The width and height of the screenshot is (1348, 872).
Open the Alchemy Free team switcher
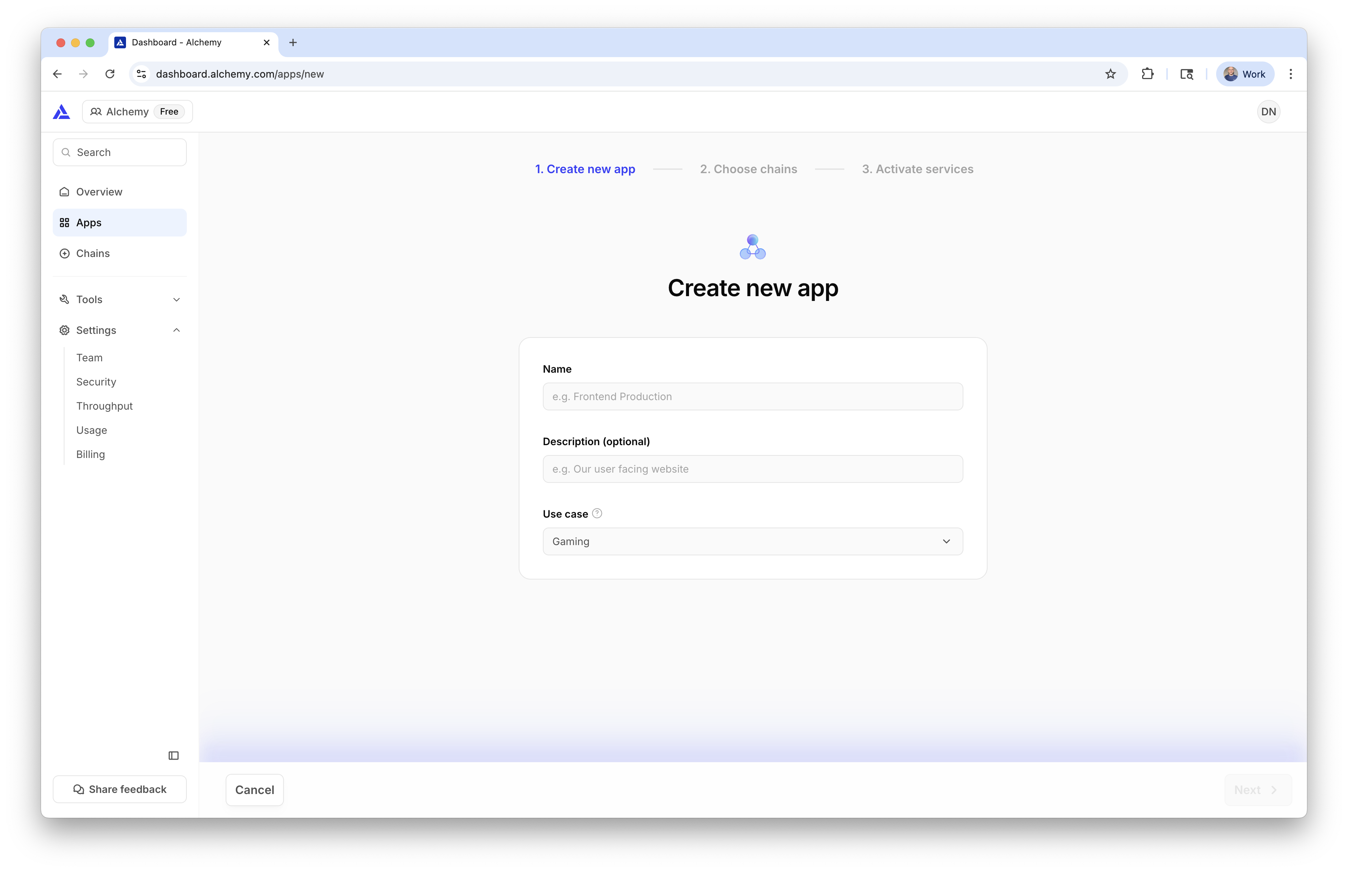tap(137, 112)
